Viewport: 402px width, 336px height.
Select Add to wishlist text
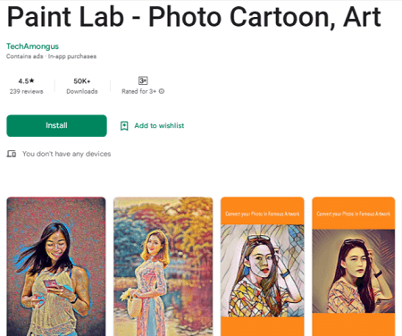[x=159, y=126]
